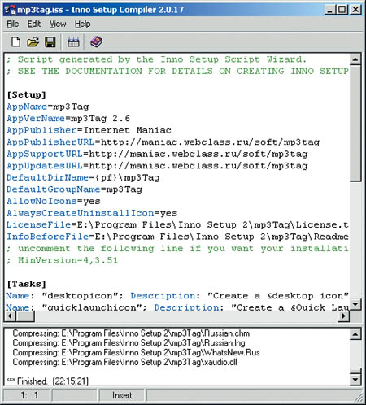Maximize the Inno Setup Compiler window

[342, 10]
